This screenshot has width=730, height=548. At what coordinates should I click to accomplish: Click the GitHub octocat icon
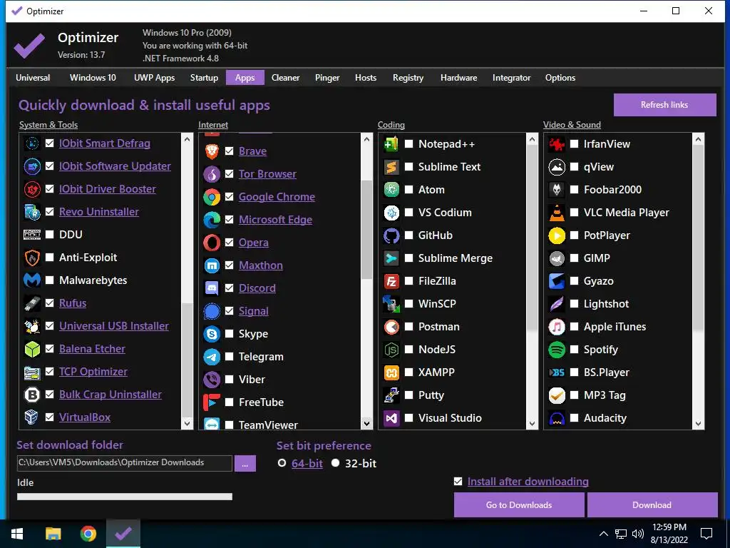pyautogui.click(x=391, y=235)
